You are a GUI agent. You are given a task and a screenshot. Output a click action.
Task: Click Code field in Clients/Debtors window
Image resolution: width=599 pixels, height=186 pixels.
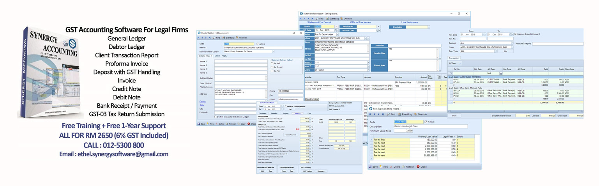coord(239,44)
